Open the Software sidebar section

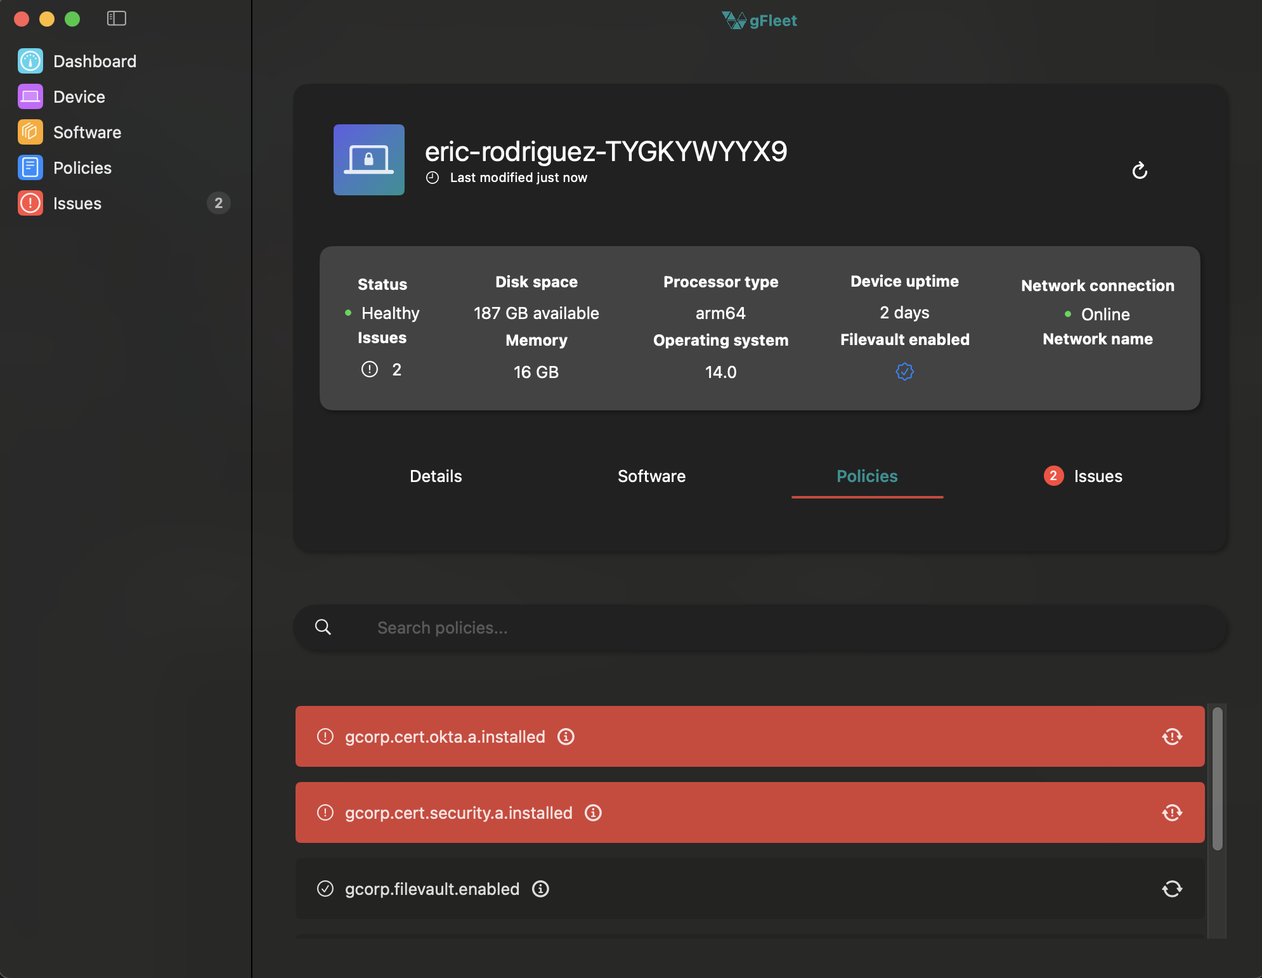[x=87, y=133]
